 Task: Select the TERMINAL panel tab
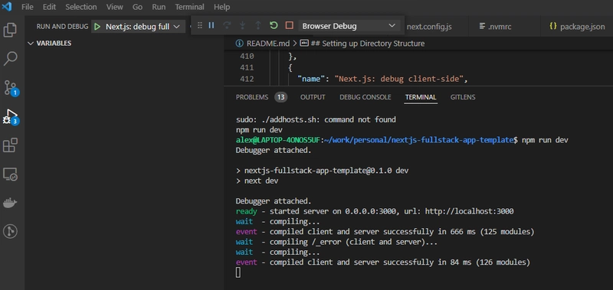(421, 97)
